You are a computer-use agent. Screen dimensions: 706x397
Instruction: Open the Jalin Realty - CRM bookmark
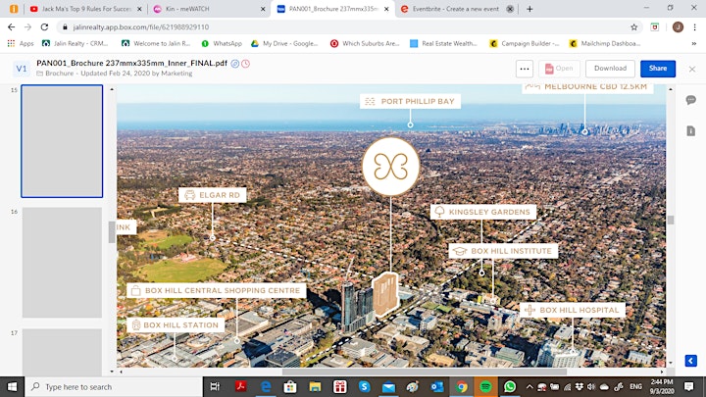[76, 44]
